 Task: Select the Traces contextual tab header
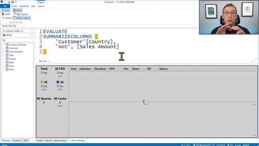41,2
